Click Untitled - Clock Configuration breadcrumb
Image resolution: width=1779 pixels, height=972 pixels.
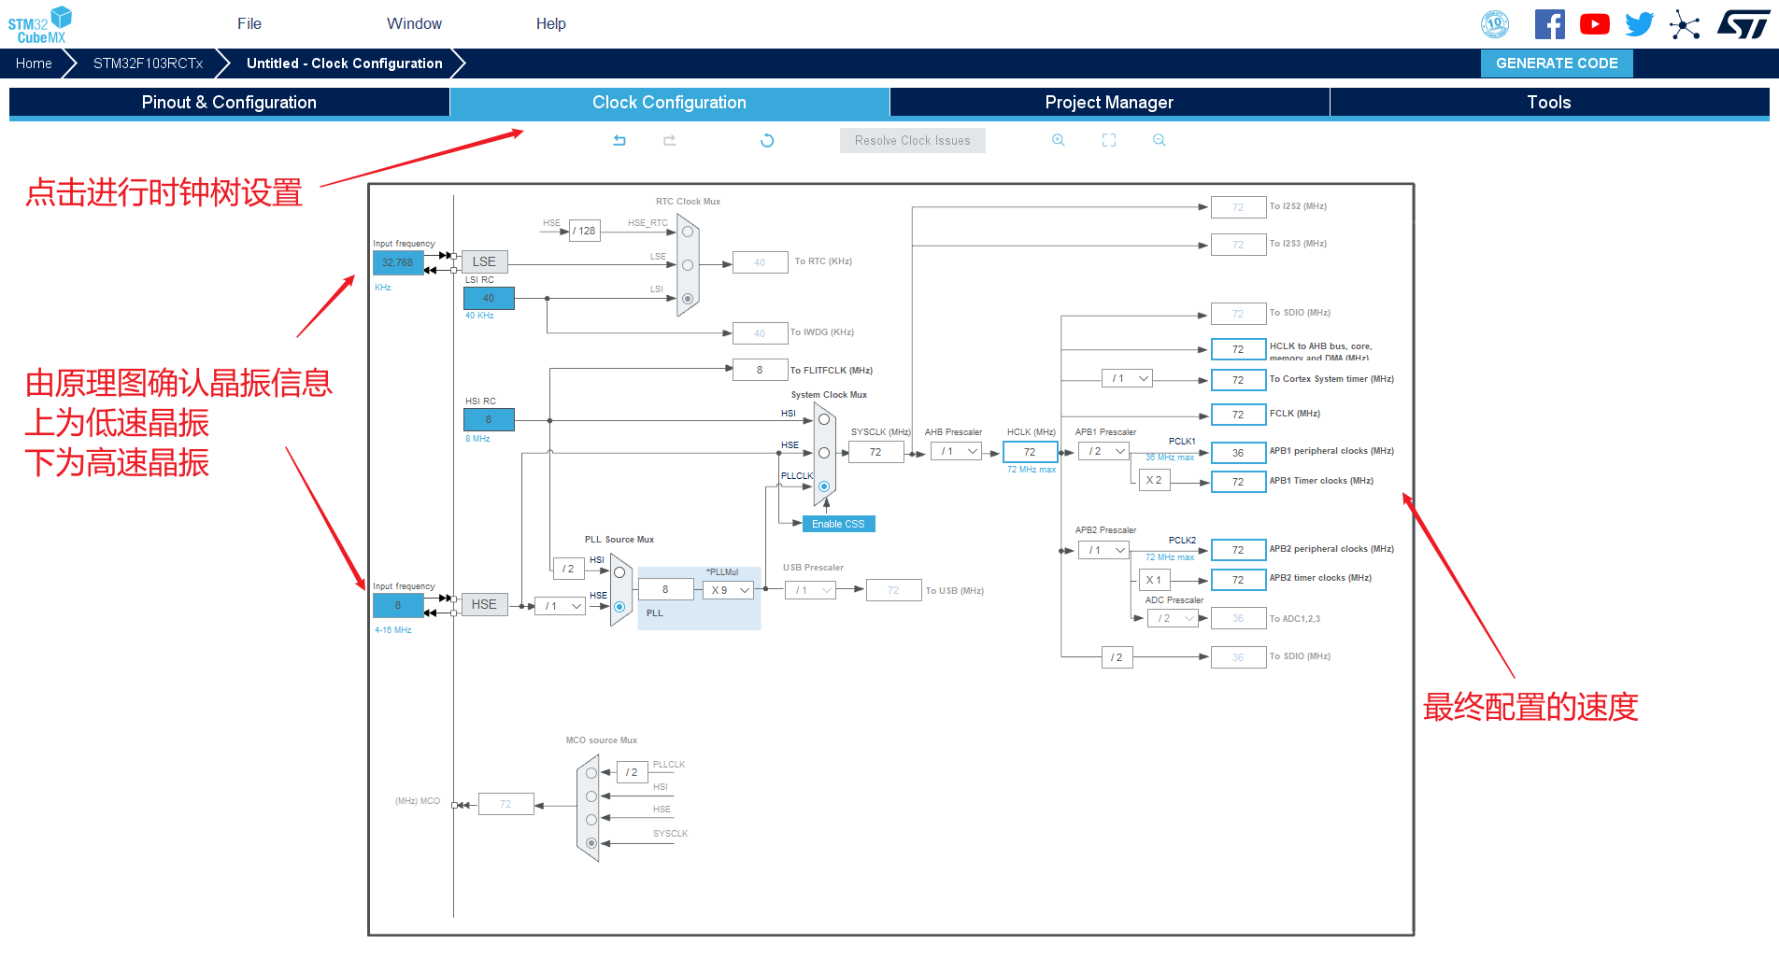pyautogui.click(x=345, y=63)
